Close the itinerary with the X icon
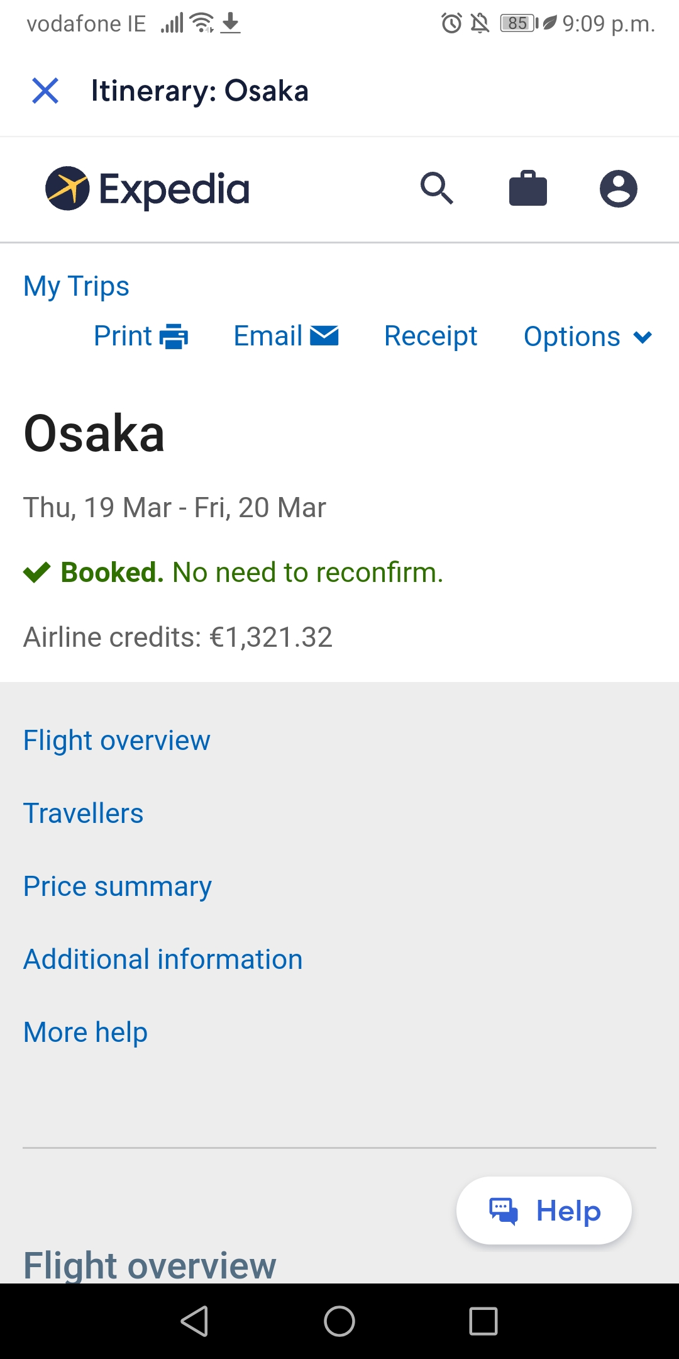This screenshot has width=679, height=1359. click(x=45, y=91)
